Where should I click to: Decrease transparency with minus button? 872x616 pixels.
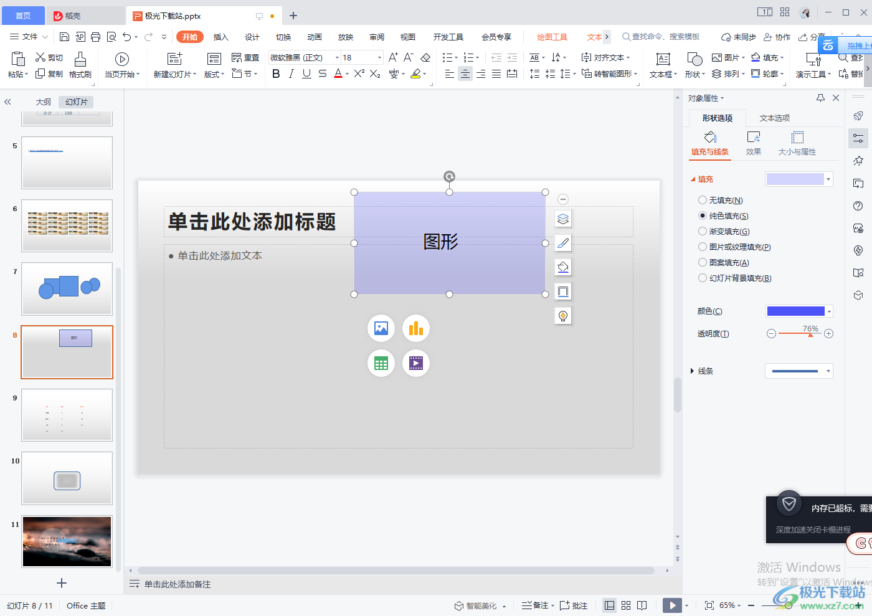pyautogui.click(x=771, y=334)
